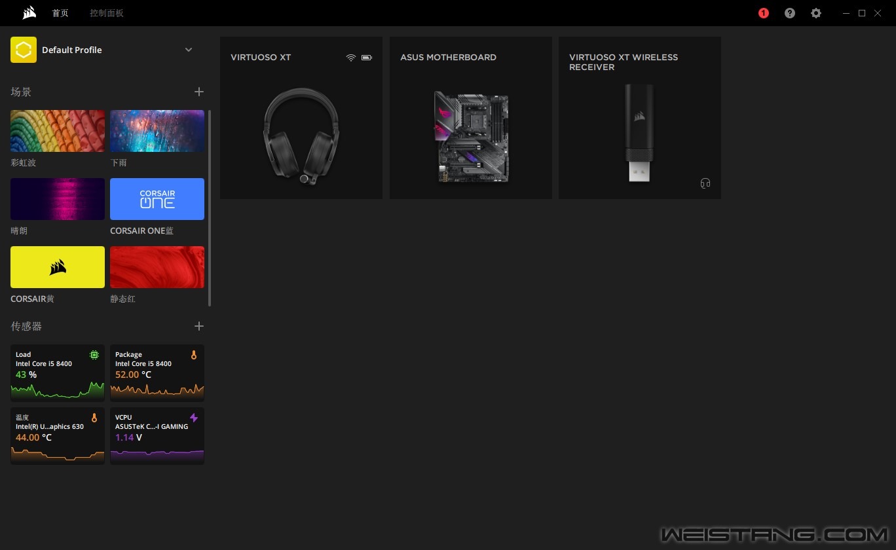Viewport: 896px width, 550px height.
Task: Minimize the iCUE window
Action: pyautogui.click(x=847, y=13)
